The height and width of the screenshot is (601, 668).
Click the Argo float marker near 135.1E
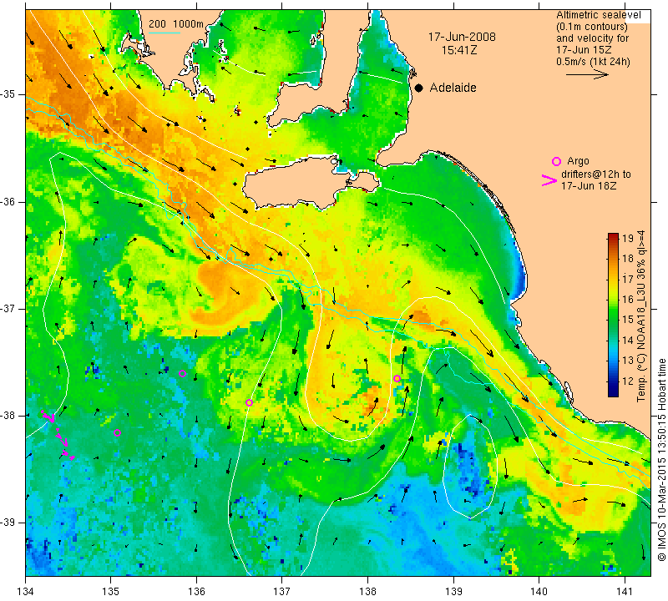117,432
